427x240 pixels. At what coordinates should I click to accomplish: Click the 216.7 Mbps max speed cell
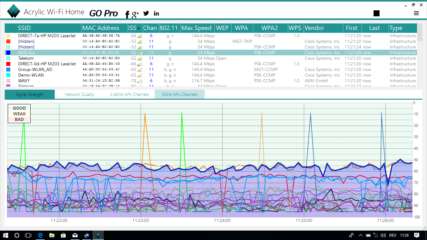point(203,81)
